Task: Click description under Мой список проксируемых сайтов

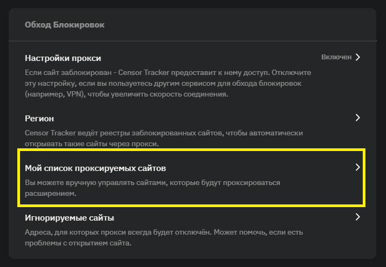Action: tap(152, 188)
